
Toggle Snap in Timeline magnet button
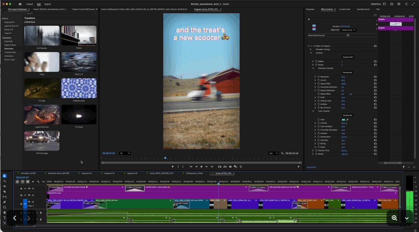pyautogui.click(x=22, y=182)
